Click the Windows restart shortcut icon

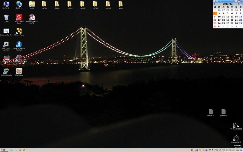236,125
